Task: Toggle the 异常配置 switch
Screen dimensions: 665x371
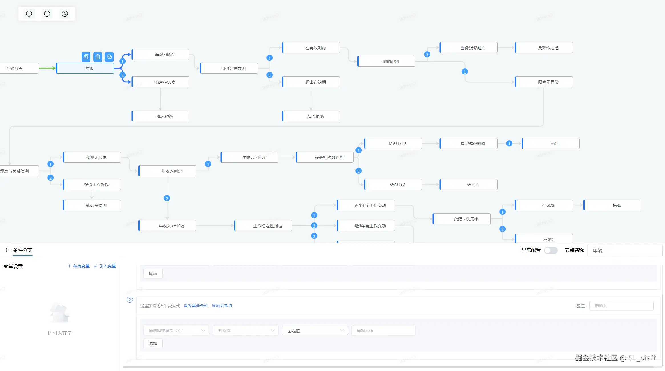Action: coord(551,250)
